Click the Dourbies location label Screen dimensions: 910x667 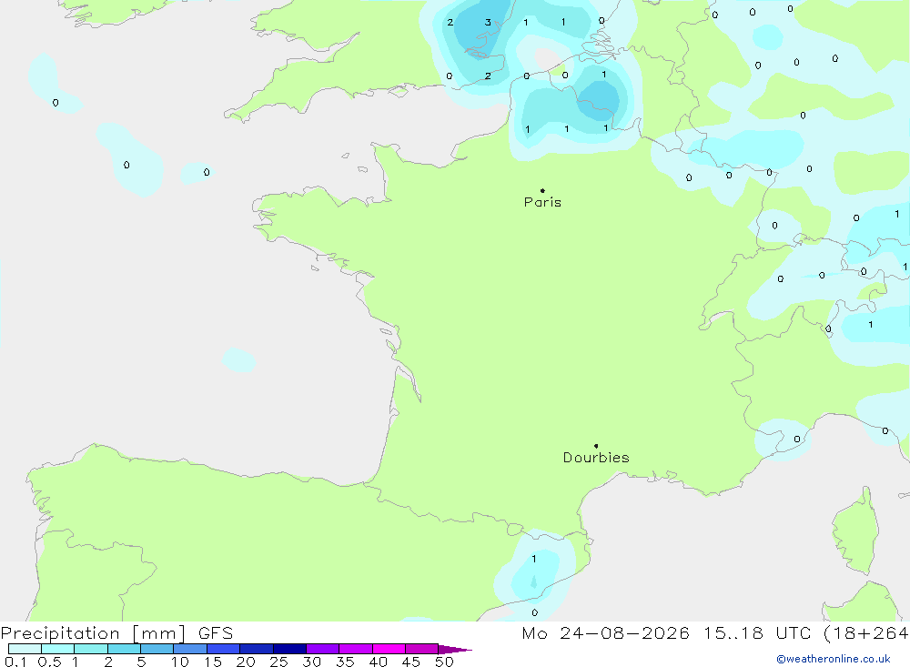coord(596,458)
